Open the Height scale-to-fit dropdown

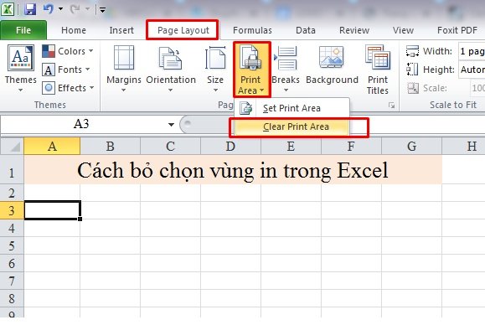[x=472, y=70]
